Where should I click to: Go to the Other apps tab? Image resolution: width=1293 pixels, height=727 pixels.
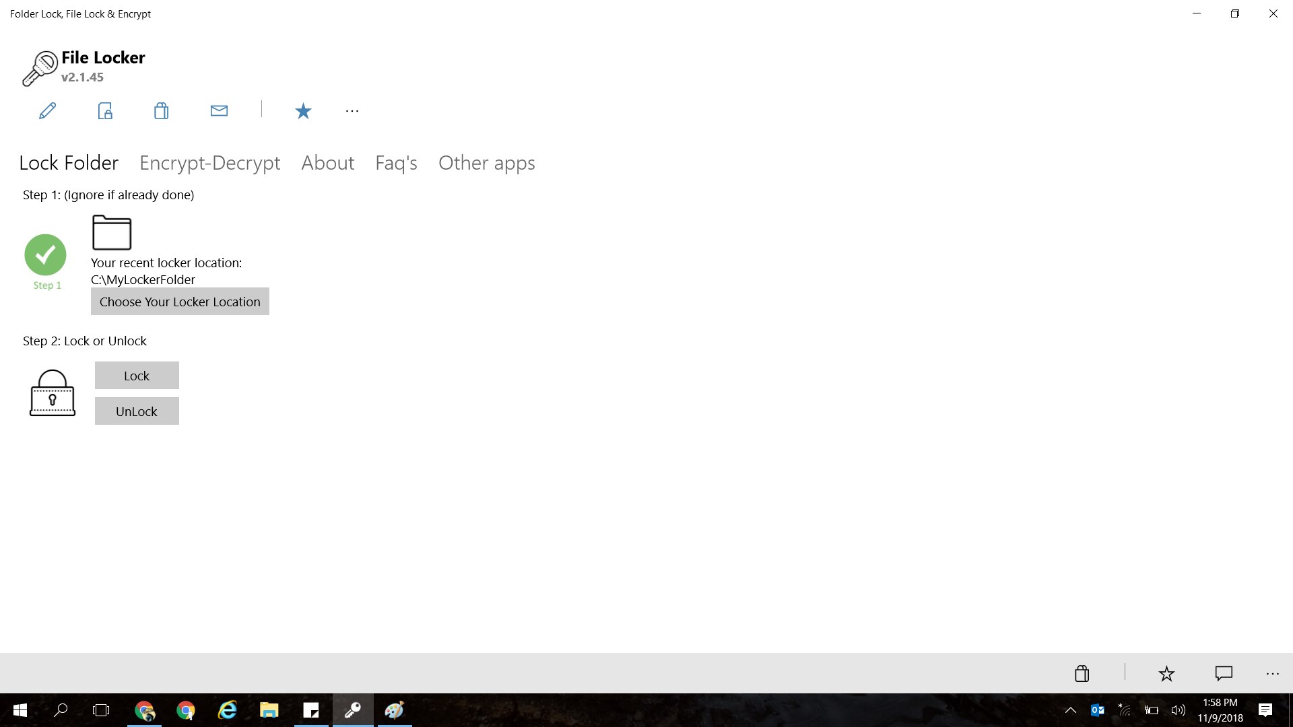(486, 163)
